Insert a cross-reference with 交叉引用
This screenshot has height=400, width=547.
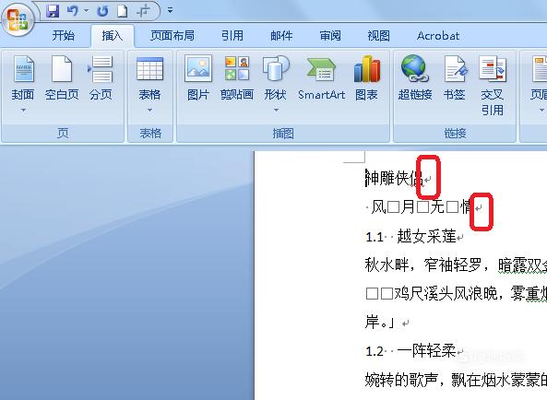(493, 86)
